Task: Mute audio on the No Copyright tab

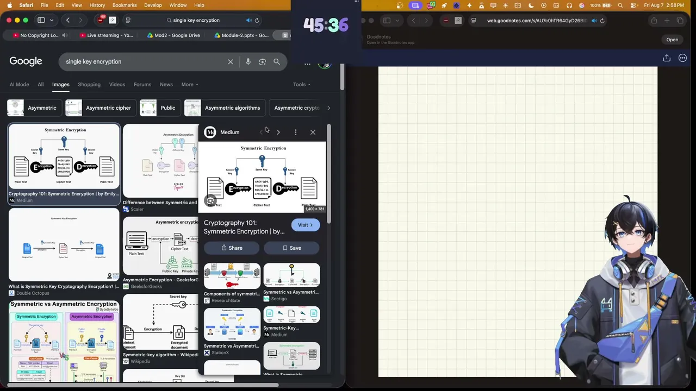Action: [x=65, y=35]
